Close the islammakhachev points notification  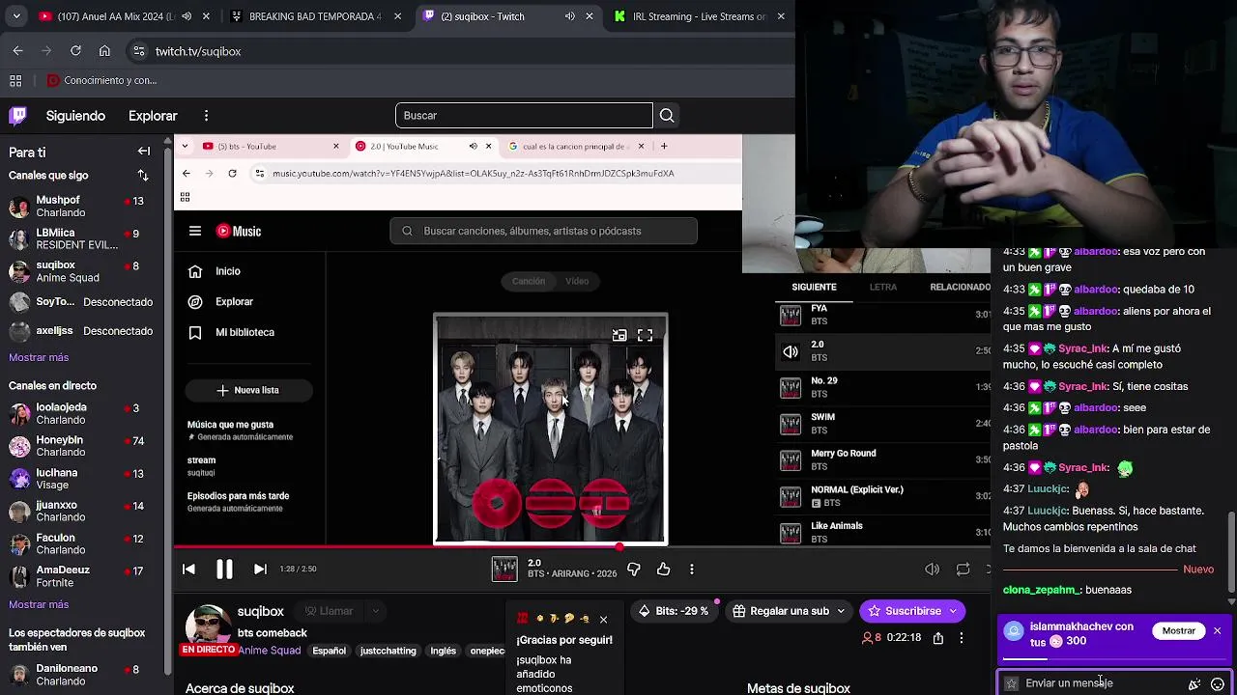tap(1217, 631)
